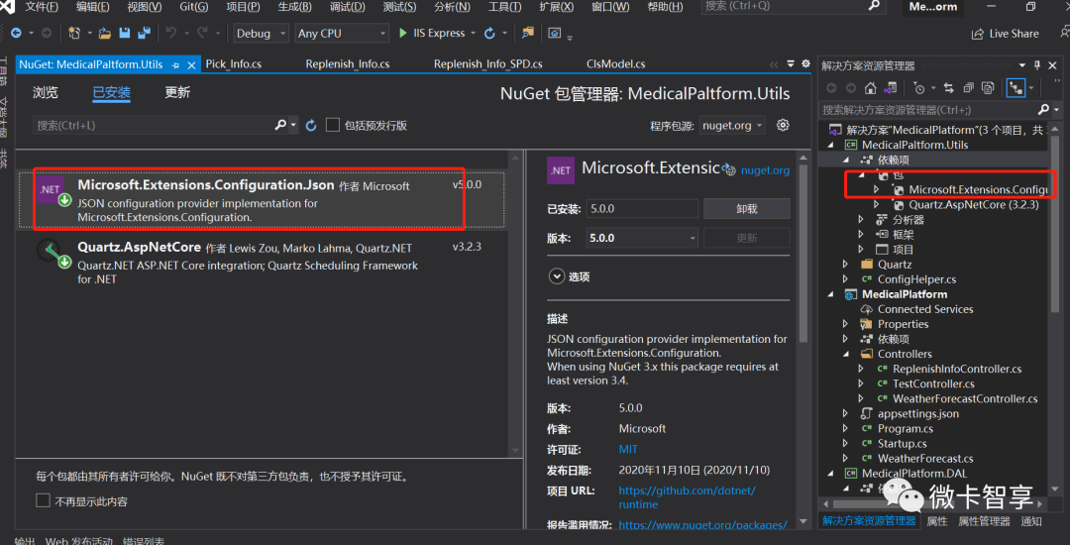Expand Quartz.AspNetCore (3.2.3) tree node
1070x545 pixels.
[877, 204]
